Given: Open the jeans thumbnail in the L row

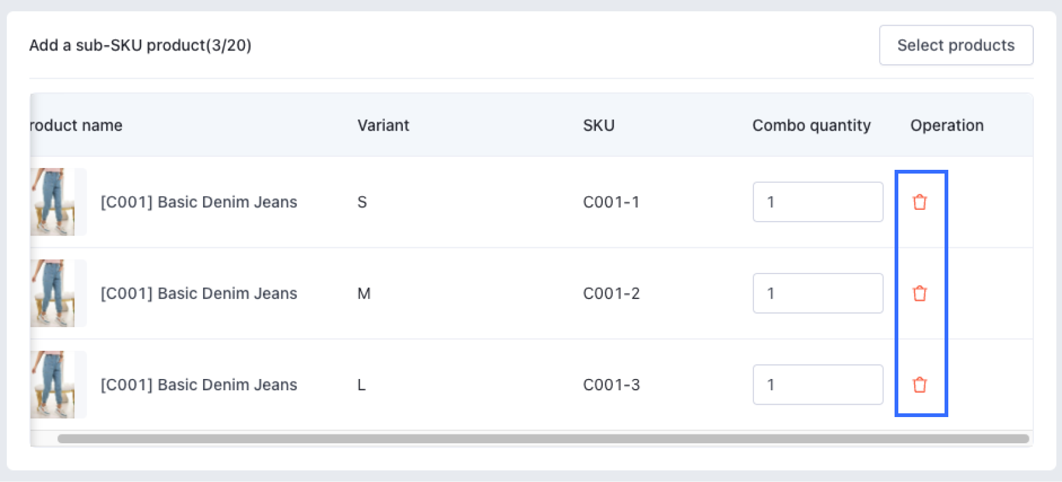Looking at the screenshot, I should point(54,385).
